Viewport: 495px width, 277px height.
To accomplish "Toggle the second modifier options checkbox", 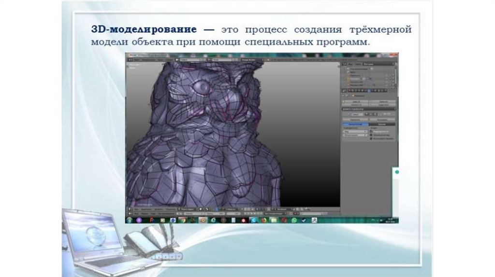I will pyautogui.click(x=371, y=135).
